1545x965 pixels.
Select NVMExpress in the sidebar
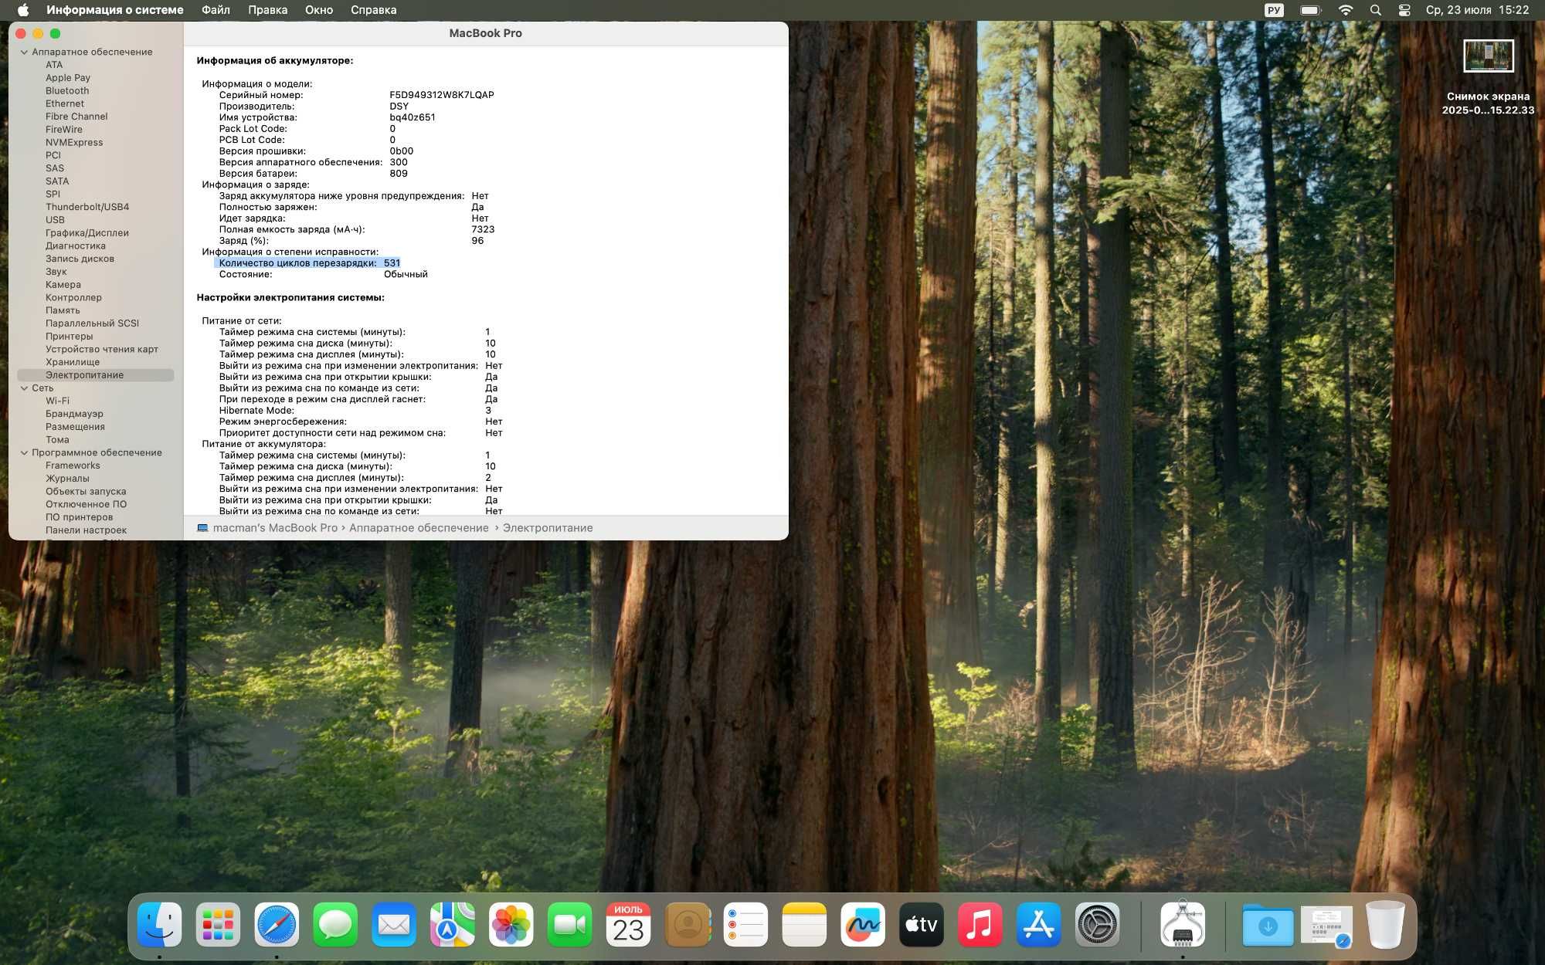point(74,143)
